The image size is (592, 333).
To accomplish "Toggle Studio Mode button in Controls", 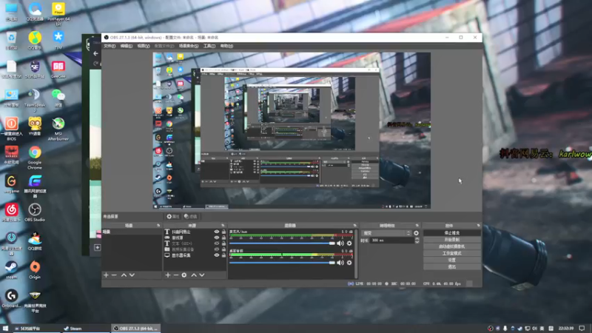I will (x=452, y=253).
